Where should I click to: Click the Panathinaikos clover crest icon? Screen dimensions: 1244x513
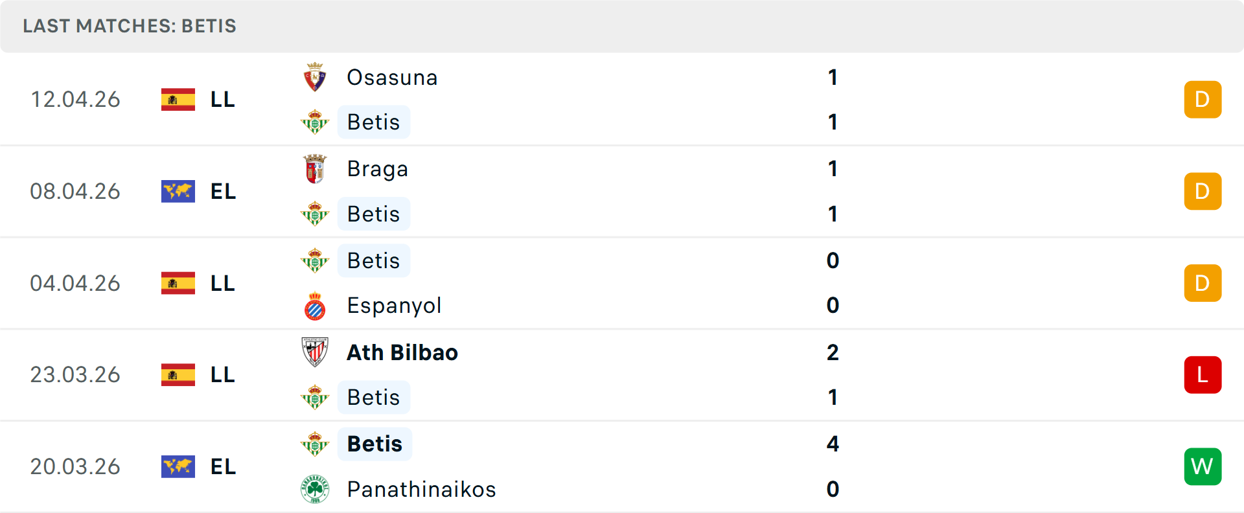point(315,489)
